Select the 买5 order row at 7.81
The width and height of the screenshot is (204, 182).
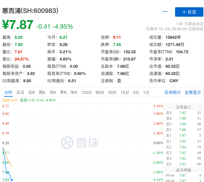click(183, 164)
